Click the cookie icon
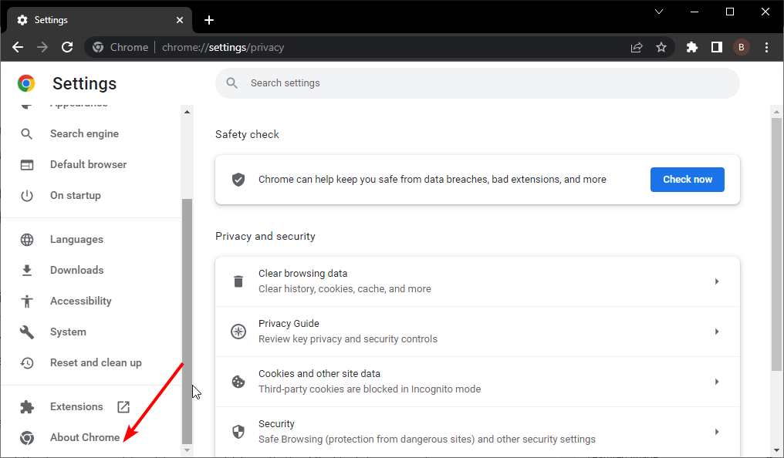The height and width of the screenshot is (458, 784). click(x=238, y=382)
